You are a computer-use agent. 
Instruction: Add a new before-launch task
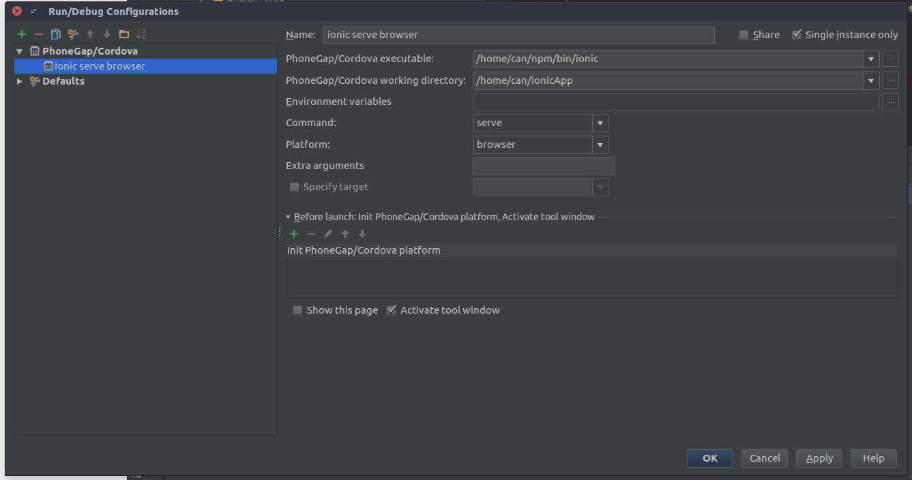[293, 234]
